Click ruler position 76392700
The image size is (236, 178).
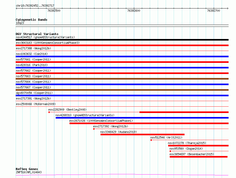coord(213,11)
